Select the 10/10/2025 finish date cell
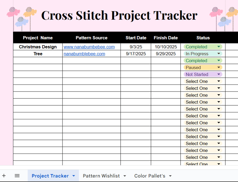This screenshot has width=238, height=182. click(x=166, y=47)
